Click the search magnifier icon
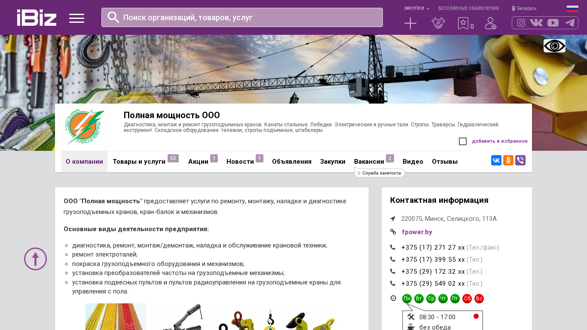This screenshot has height=330, width=587. [x=113, y=17]
